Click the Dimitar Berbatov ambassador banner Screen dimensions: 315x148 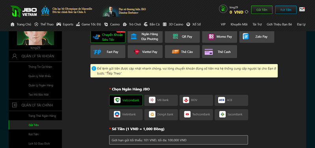(124, 11)
